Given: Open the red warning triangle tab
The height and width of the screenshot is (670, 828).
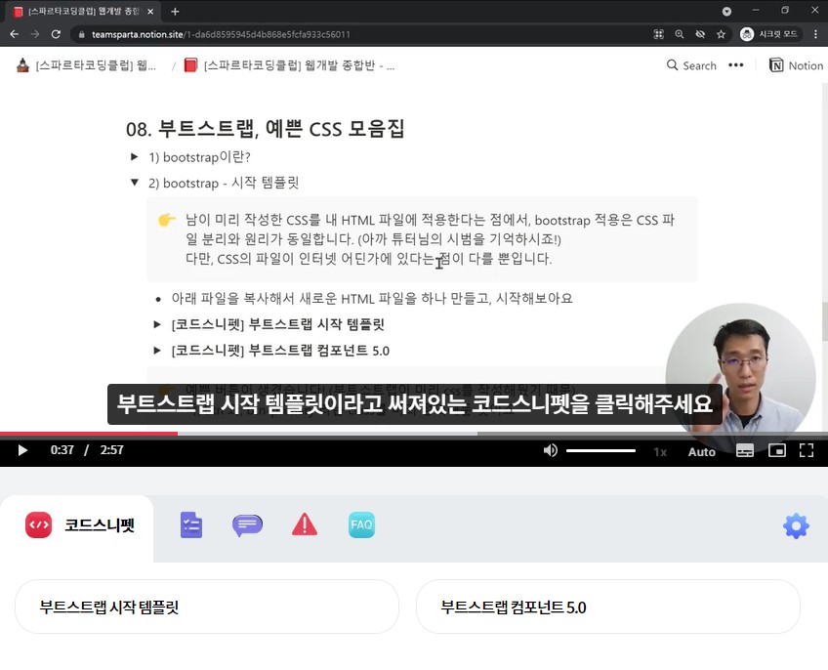Looking at the screenshot, I should click(305, 524).
